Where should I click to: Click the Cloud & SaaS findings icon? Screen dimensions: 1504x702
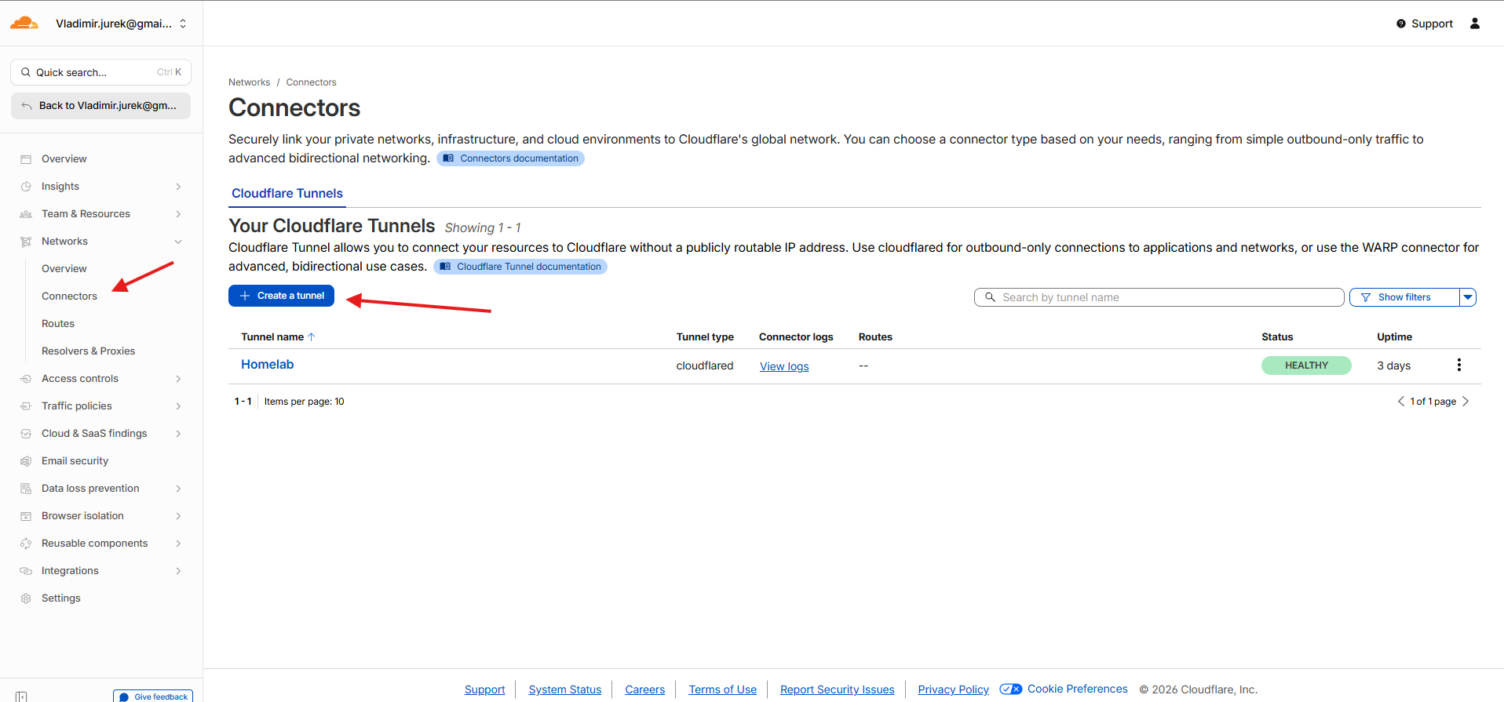(26, 434)
